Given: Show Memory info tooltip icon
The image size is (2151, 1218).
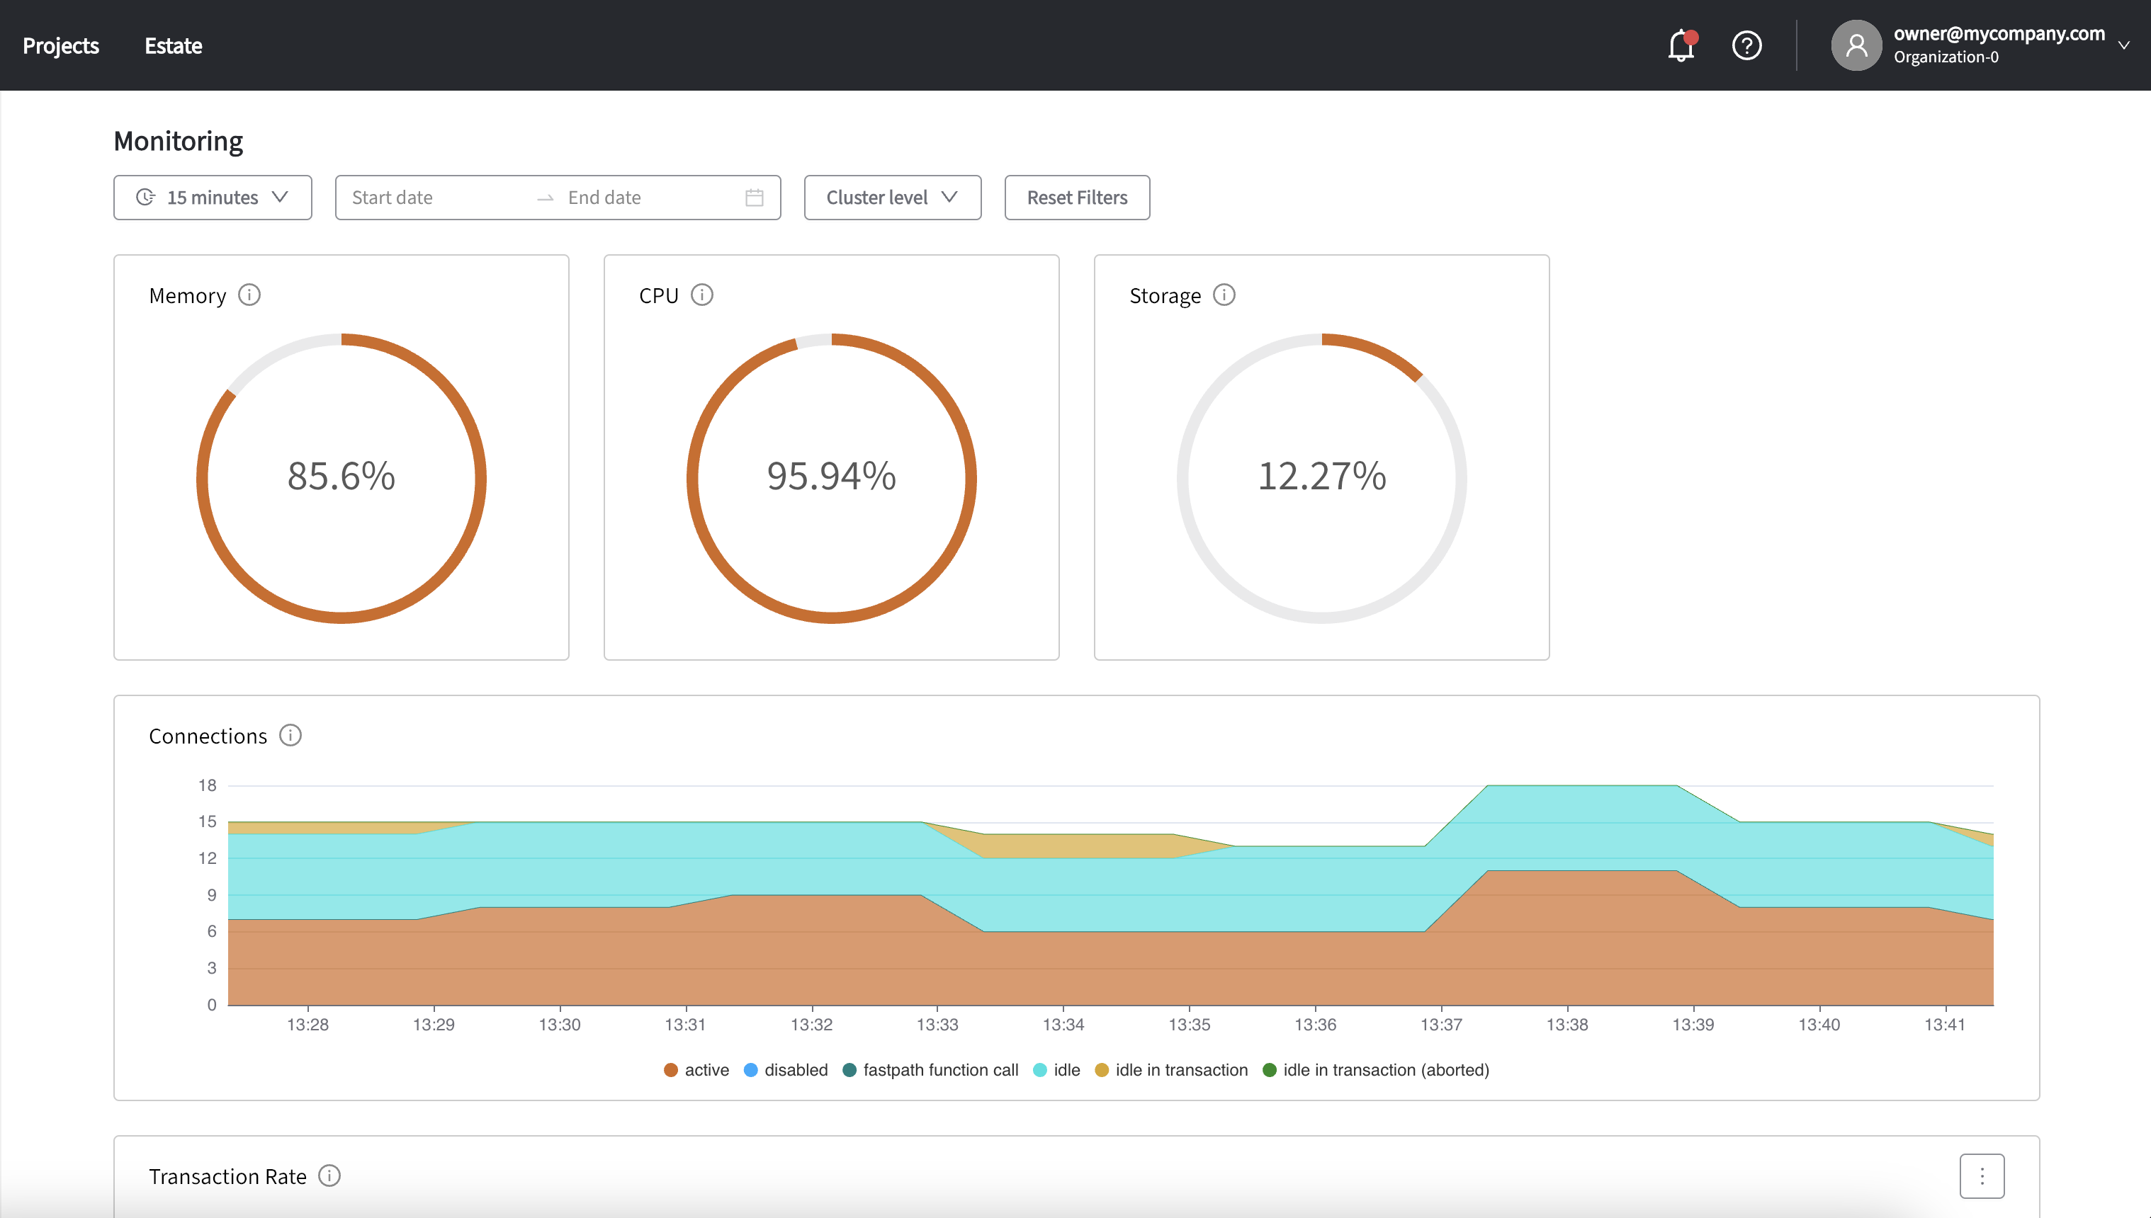Looking at the screenshot, I should (249, 295).
